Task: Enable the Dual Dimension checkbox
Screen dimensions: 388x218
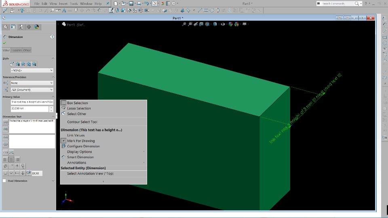Action: click(x=4, y=181)
